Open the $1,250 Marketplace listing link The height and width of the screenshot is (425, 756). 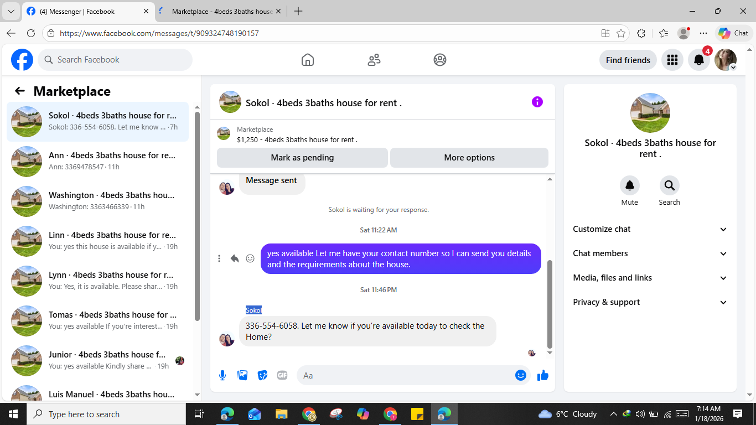297,140
